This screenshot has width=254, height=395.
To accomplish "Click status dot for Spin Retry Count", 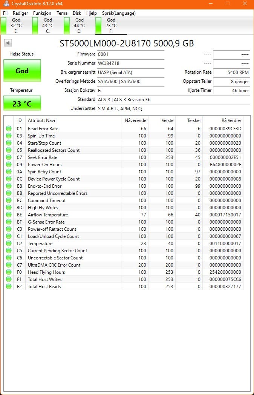I will click(x=9, y=171).
